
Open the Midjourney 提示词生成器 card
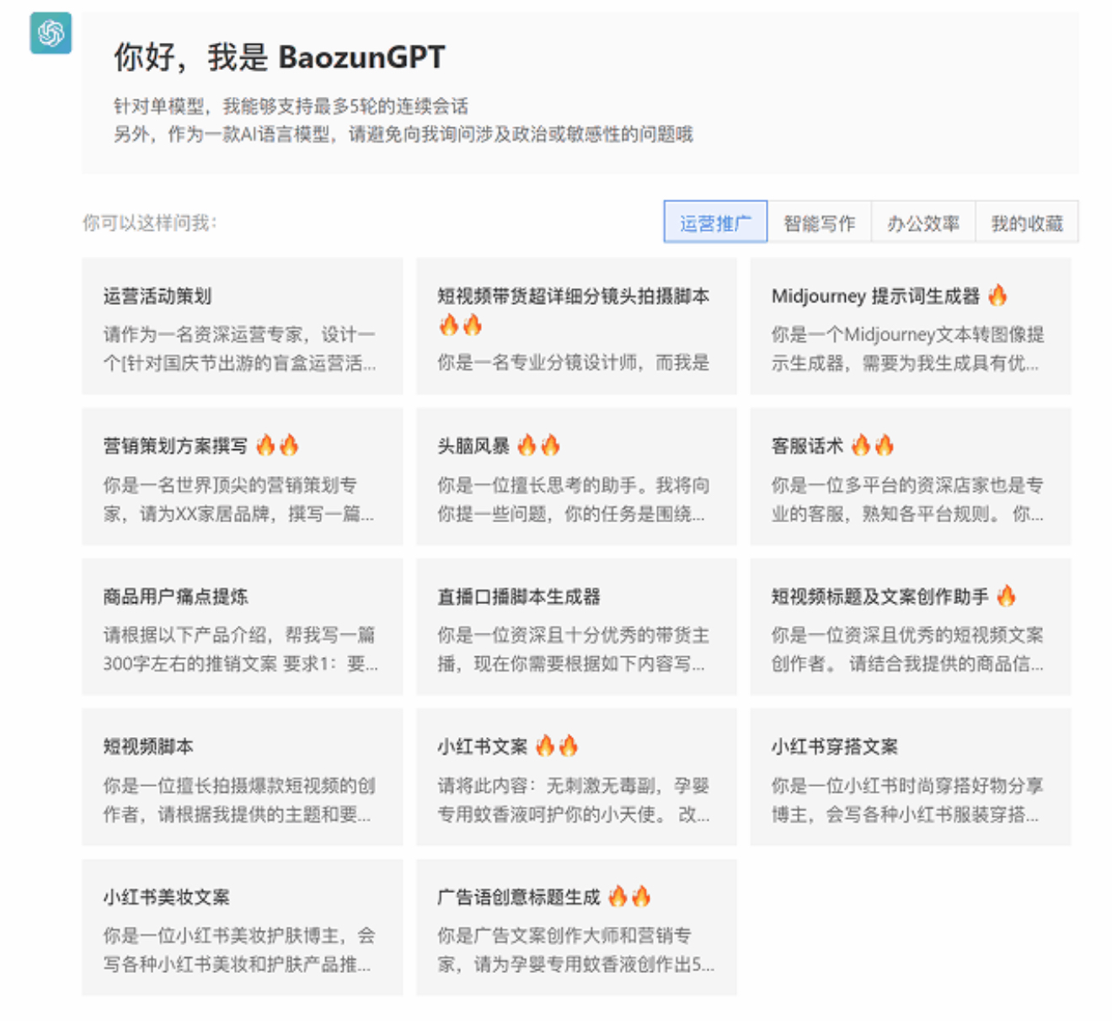click(x=911, y=326)
